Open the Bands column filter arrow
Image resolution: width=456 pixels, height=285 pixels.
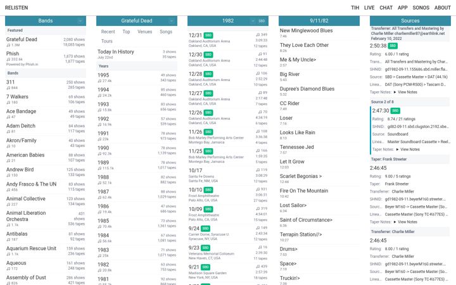coord(80,21)
